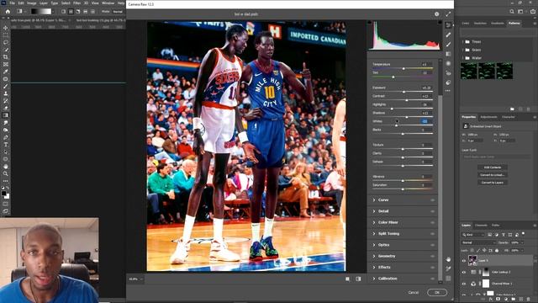
Task: Toggle Camera Raw full screen mode
Action: [x=448, y=14]
